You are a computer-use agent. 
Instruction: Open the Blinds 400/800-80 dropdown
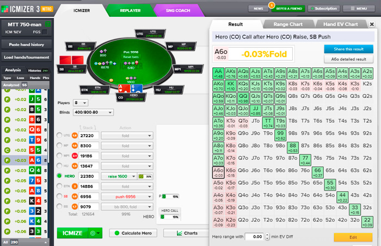(x=93, y=112)
